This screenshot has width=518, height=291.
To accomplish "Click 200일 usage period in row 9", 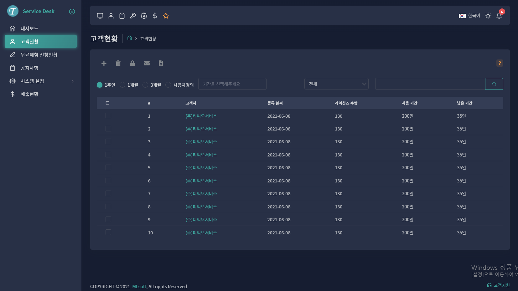I will click(x=407, y=220).
